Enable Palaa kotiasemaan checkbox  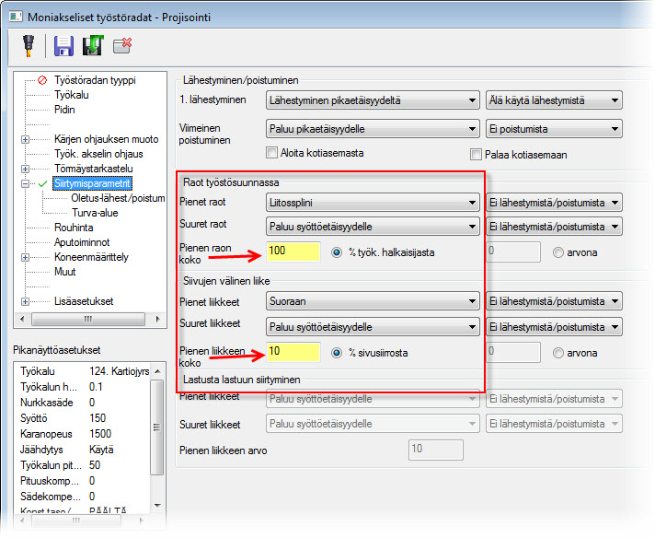(x=476, y=155)
